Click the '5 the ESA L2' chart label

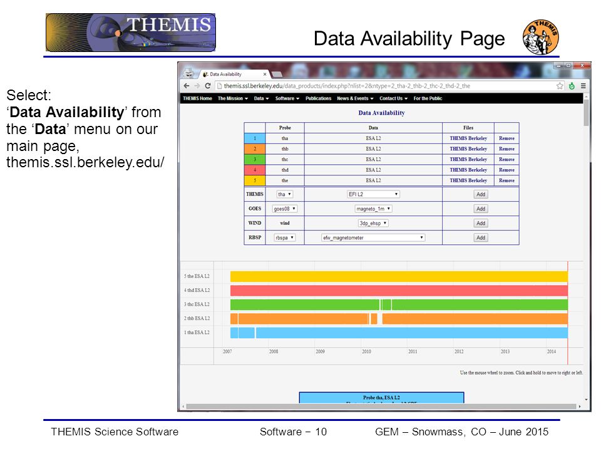pos(197,276)
